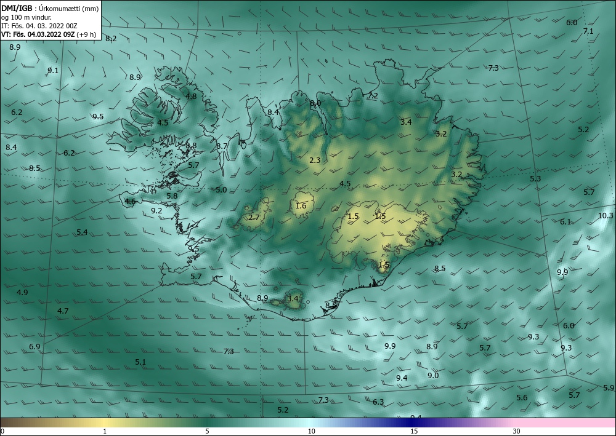Click the 9.2 value on the map
Image resolution: width=616 pixels, height=436 pixels.
point(156,210)
